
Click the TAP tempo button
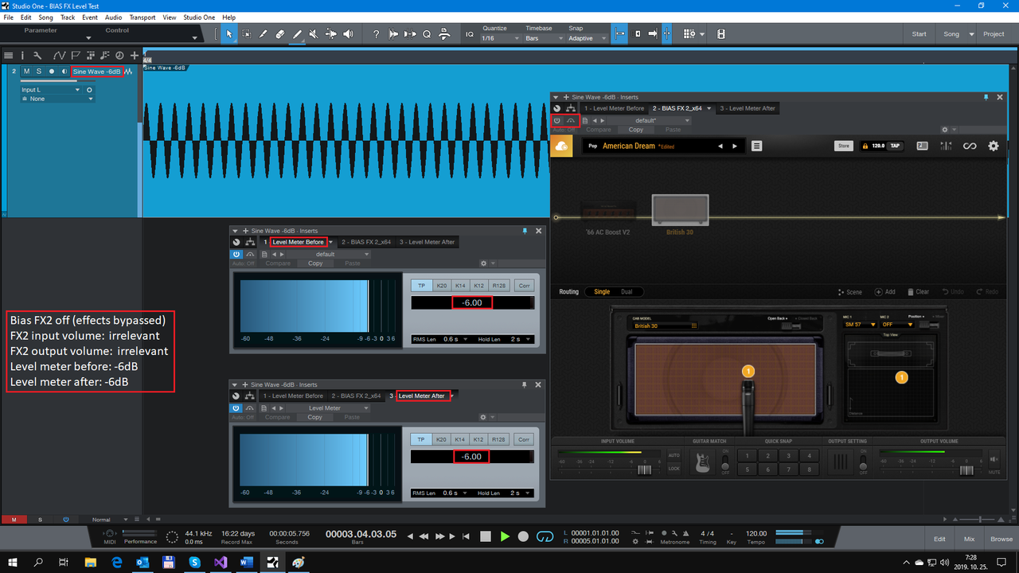(895, 146)
